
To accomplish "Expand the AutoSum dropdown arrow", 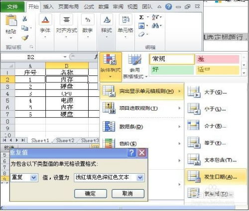I will (x=147, y=17).
